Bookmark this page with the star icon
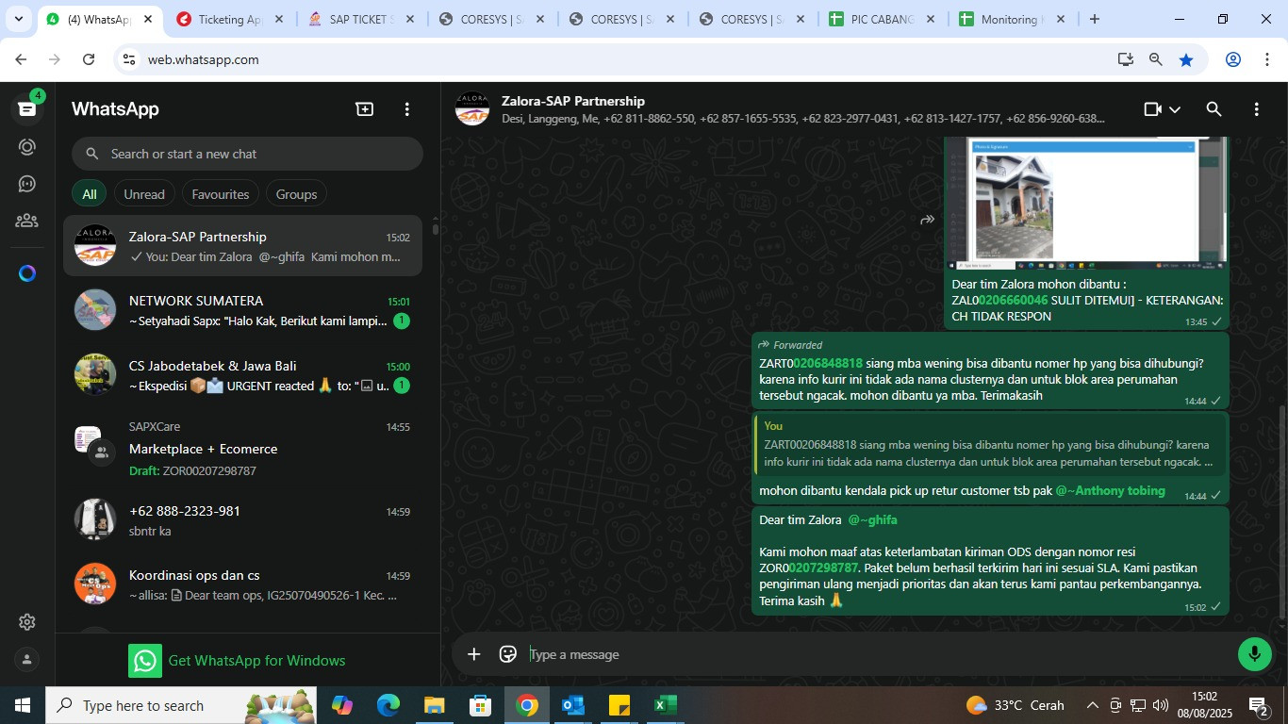The width and height of the screenshot is (1288, 724). (x=1186, y=59)
